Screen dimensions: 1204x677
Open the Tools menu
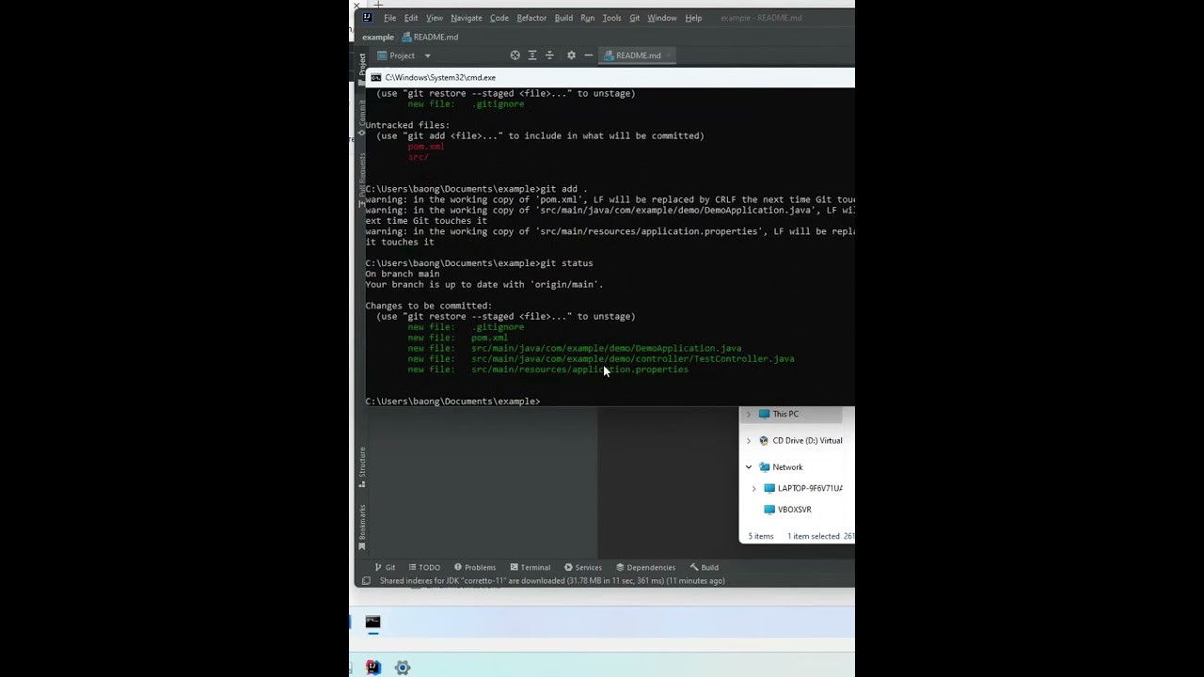(x=611, y=18)
